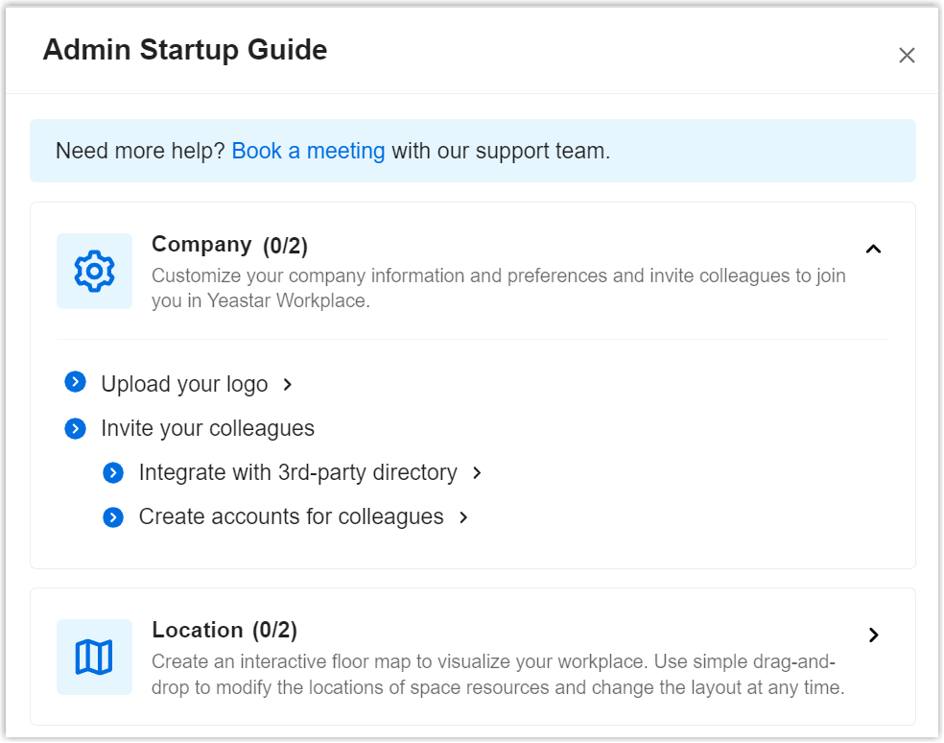
Task: Click blue bullet beside Upload your logo
Action: tap(76, 384)
